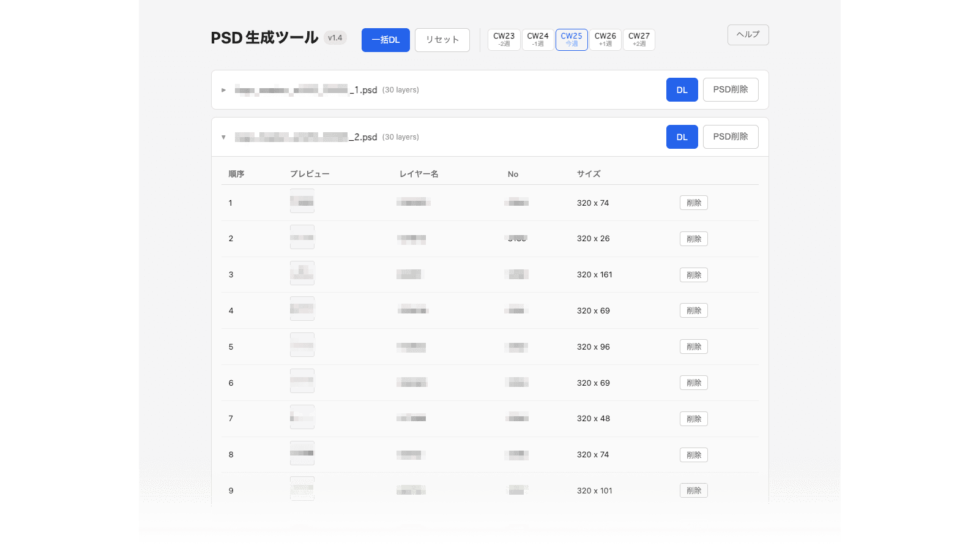This screenshot has width=979, height=551.
Task: Click the 一括DL bulk download button
Action: (385, 40)
